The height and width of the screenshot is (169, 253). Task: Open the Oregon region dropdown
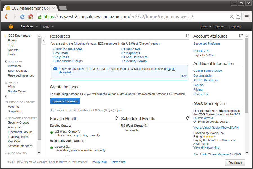coord(221,27)
